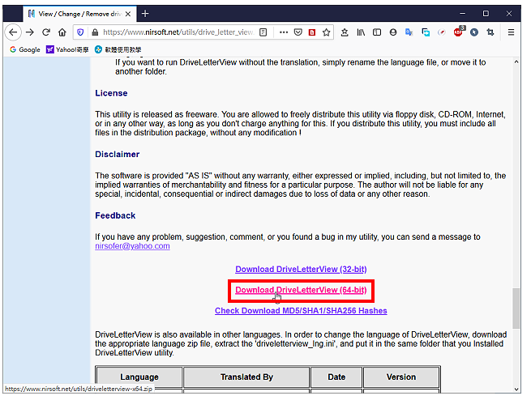The image size is (531, 400).
Task: Open the tracking protection shield info
Action: coord(80,32)
